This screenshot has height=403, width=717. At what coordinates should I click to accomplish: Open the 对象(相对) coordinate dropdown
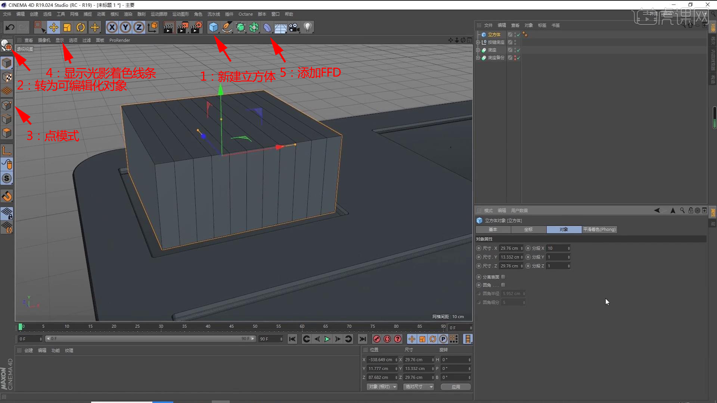(x=382, y=387)
